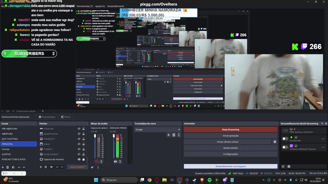Open virtual camera settings gear

tap(275, 142)
